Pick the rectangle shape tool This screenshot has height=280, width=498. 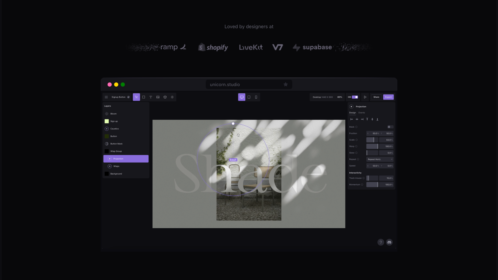click(x=143, y=97)
